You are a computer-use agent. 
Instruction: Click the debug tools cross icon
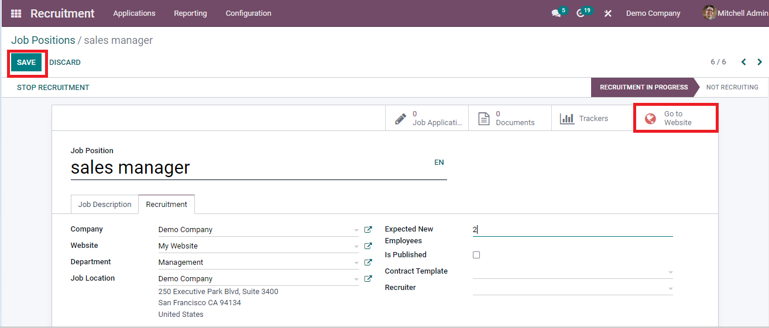tap(608, 13)
